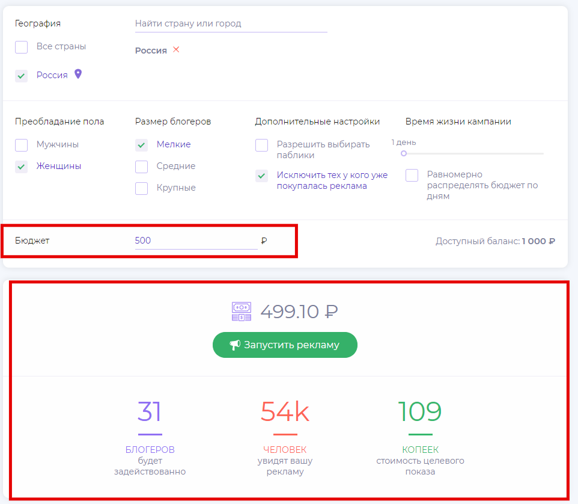Disable Исключить тех у кого уже покупалась реклама

262,176
